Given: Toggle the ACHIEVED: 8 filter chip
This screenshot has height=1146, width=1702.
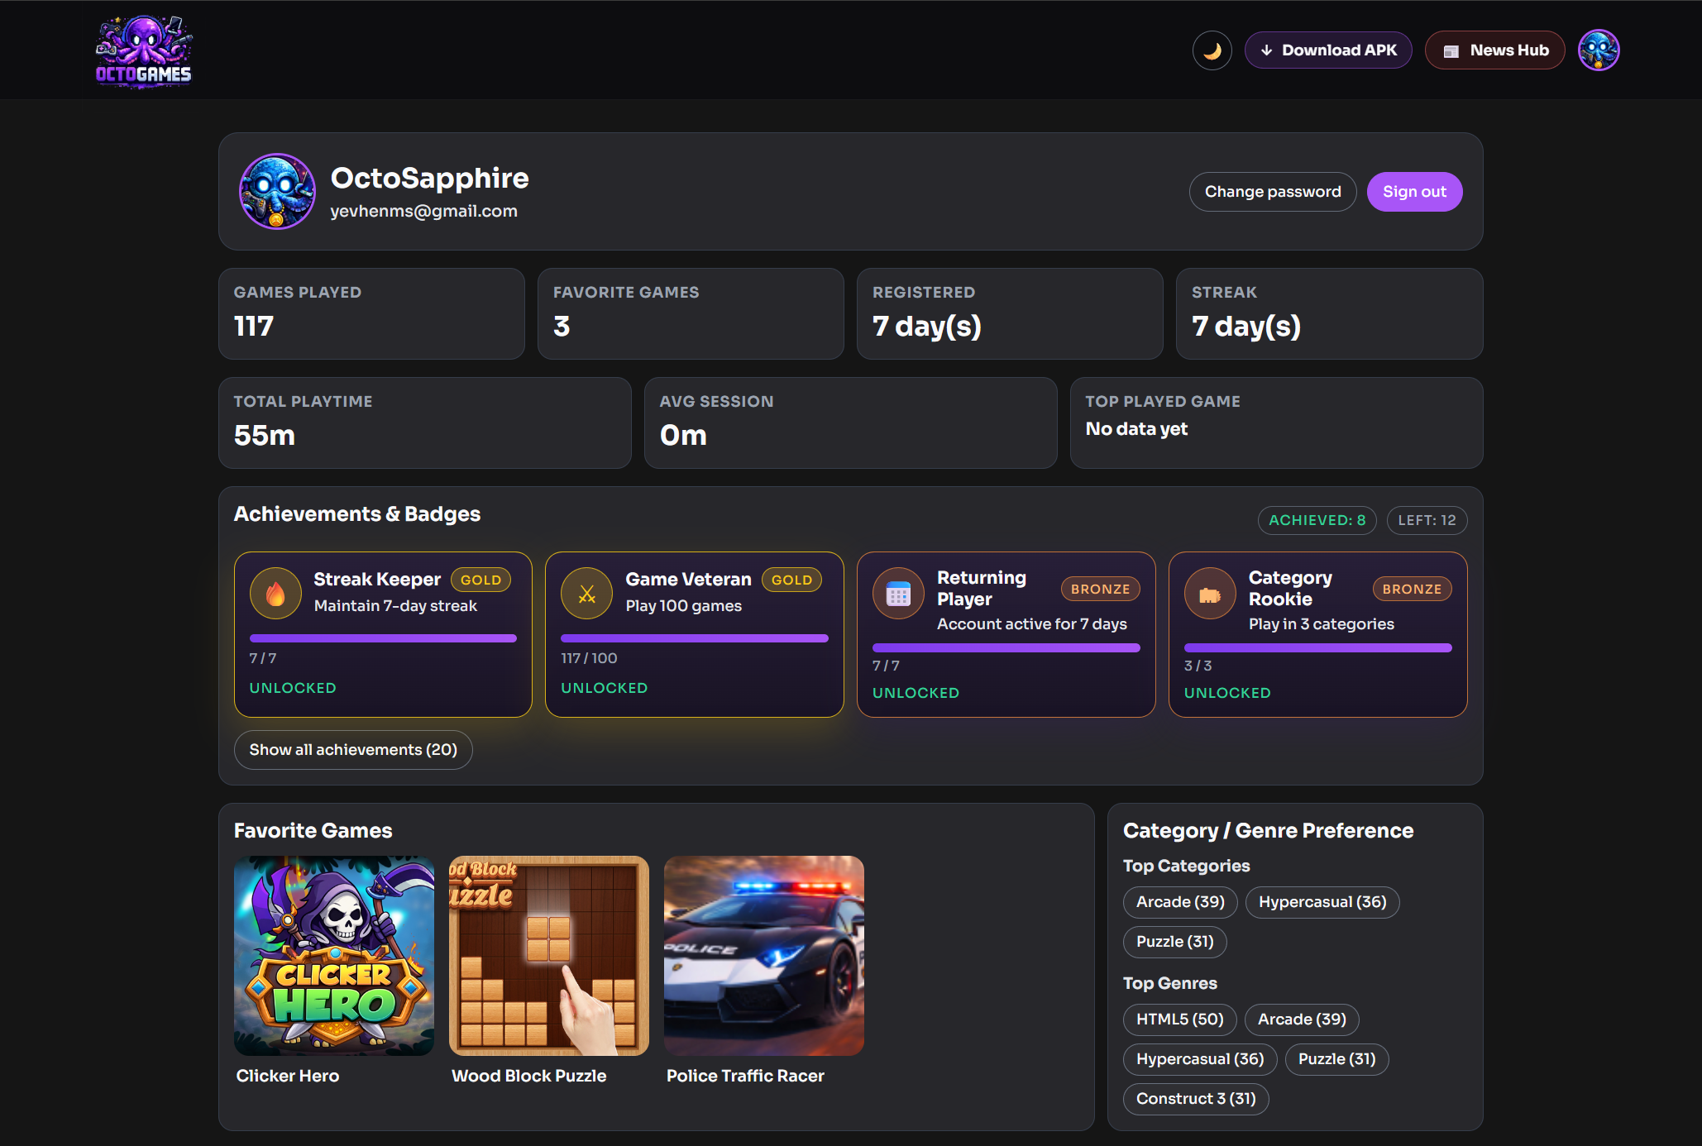Looking at the screenshot, I should 1316,520.
